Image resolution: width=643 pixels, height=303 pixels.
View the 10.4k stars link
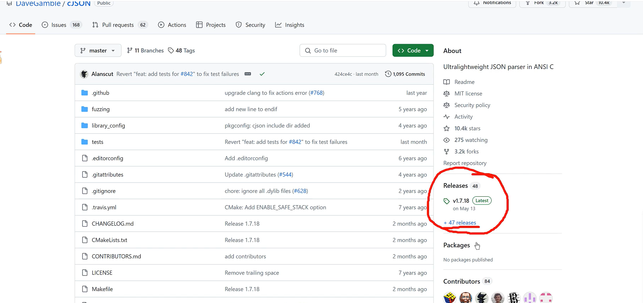coord(462,128)
